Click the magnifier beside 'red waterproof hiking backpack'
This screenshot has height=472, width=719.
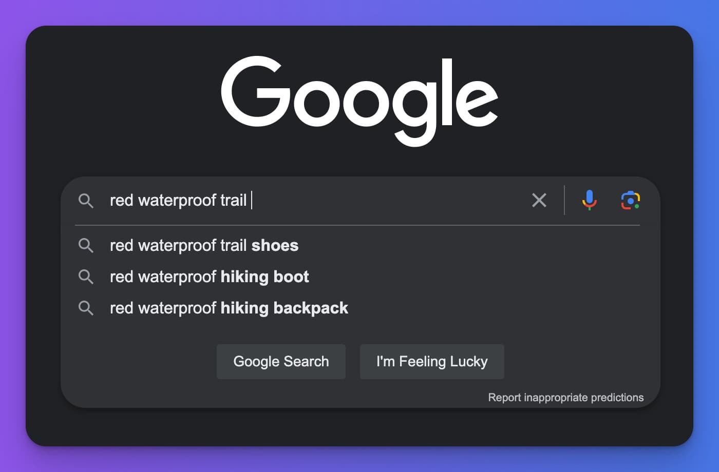click(x=86, y=308)
